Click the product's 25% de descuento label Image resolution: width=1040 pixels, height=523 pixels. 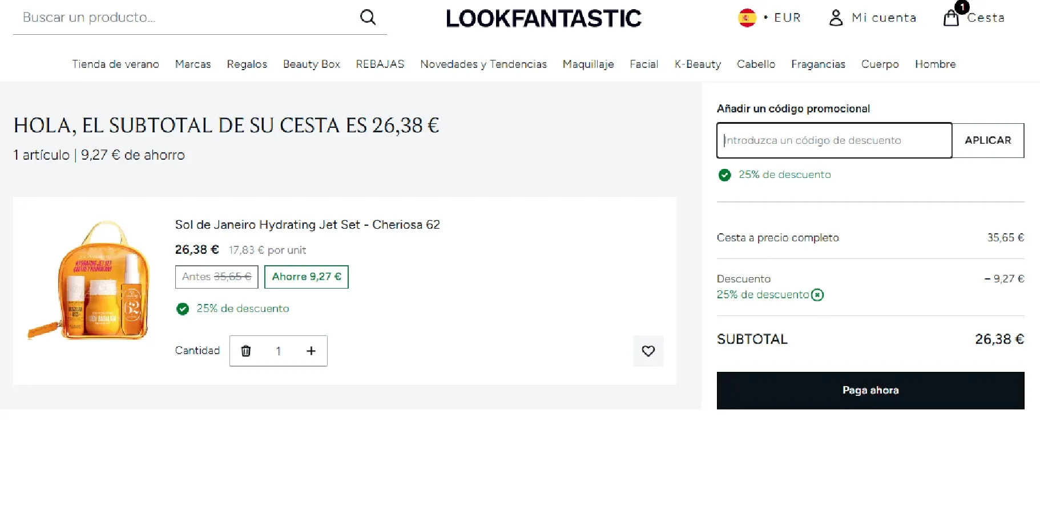point(243,309)
